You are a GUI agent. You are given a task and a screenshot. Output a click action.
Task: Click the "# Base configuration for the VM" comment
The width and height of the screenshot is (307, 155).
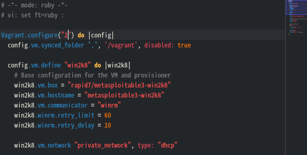[x=92, y=75]
